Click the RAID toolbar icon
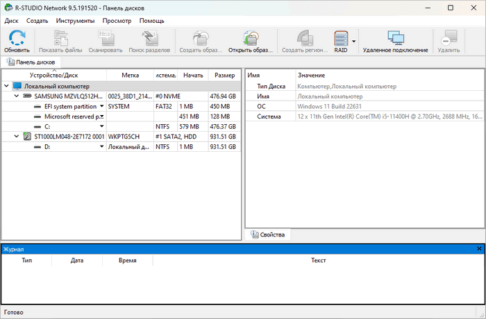Viewport: 486px width, 319px height. coord(341,38)
